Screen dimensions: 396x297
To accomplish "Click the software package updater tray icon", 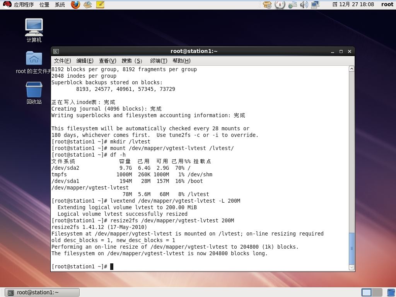I will (267, 5).
